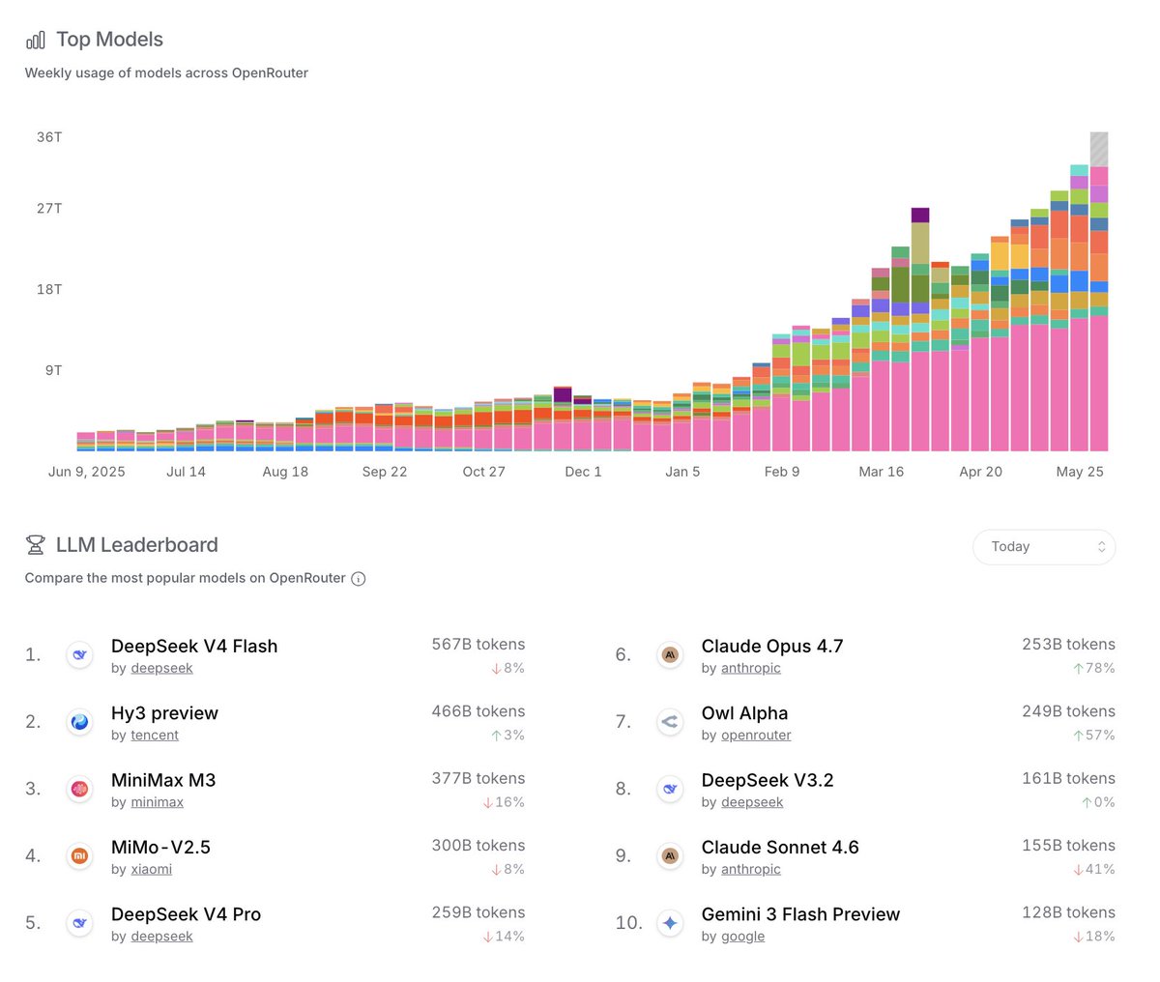Click the purple top segment of tallest March bar
Viewport: 1160px width, 982px height.
920,216
